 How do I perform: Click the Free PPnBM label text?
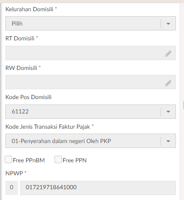coord(29,160)
